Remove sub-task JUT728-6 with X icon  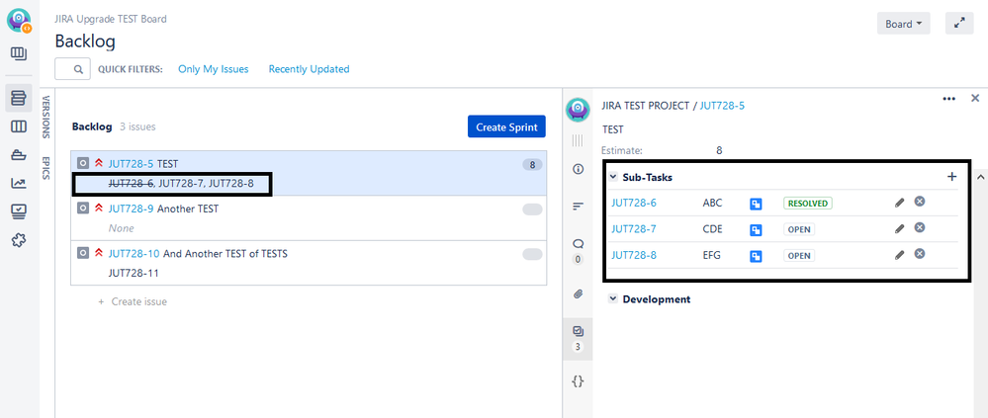click(920, 202)
